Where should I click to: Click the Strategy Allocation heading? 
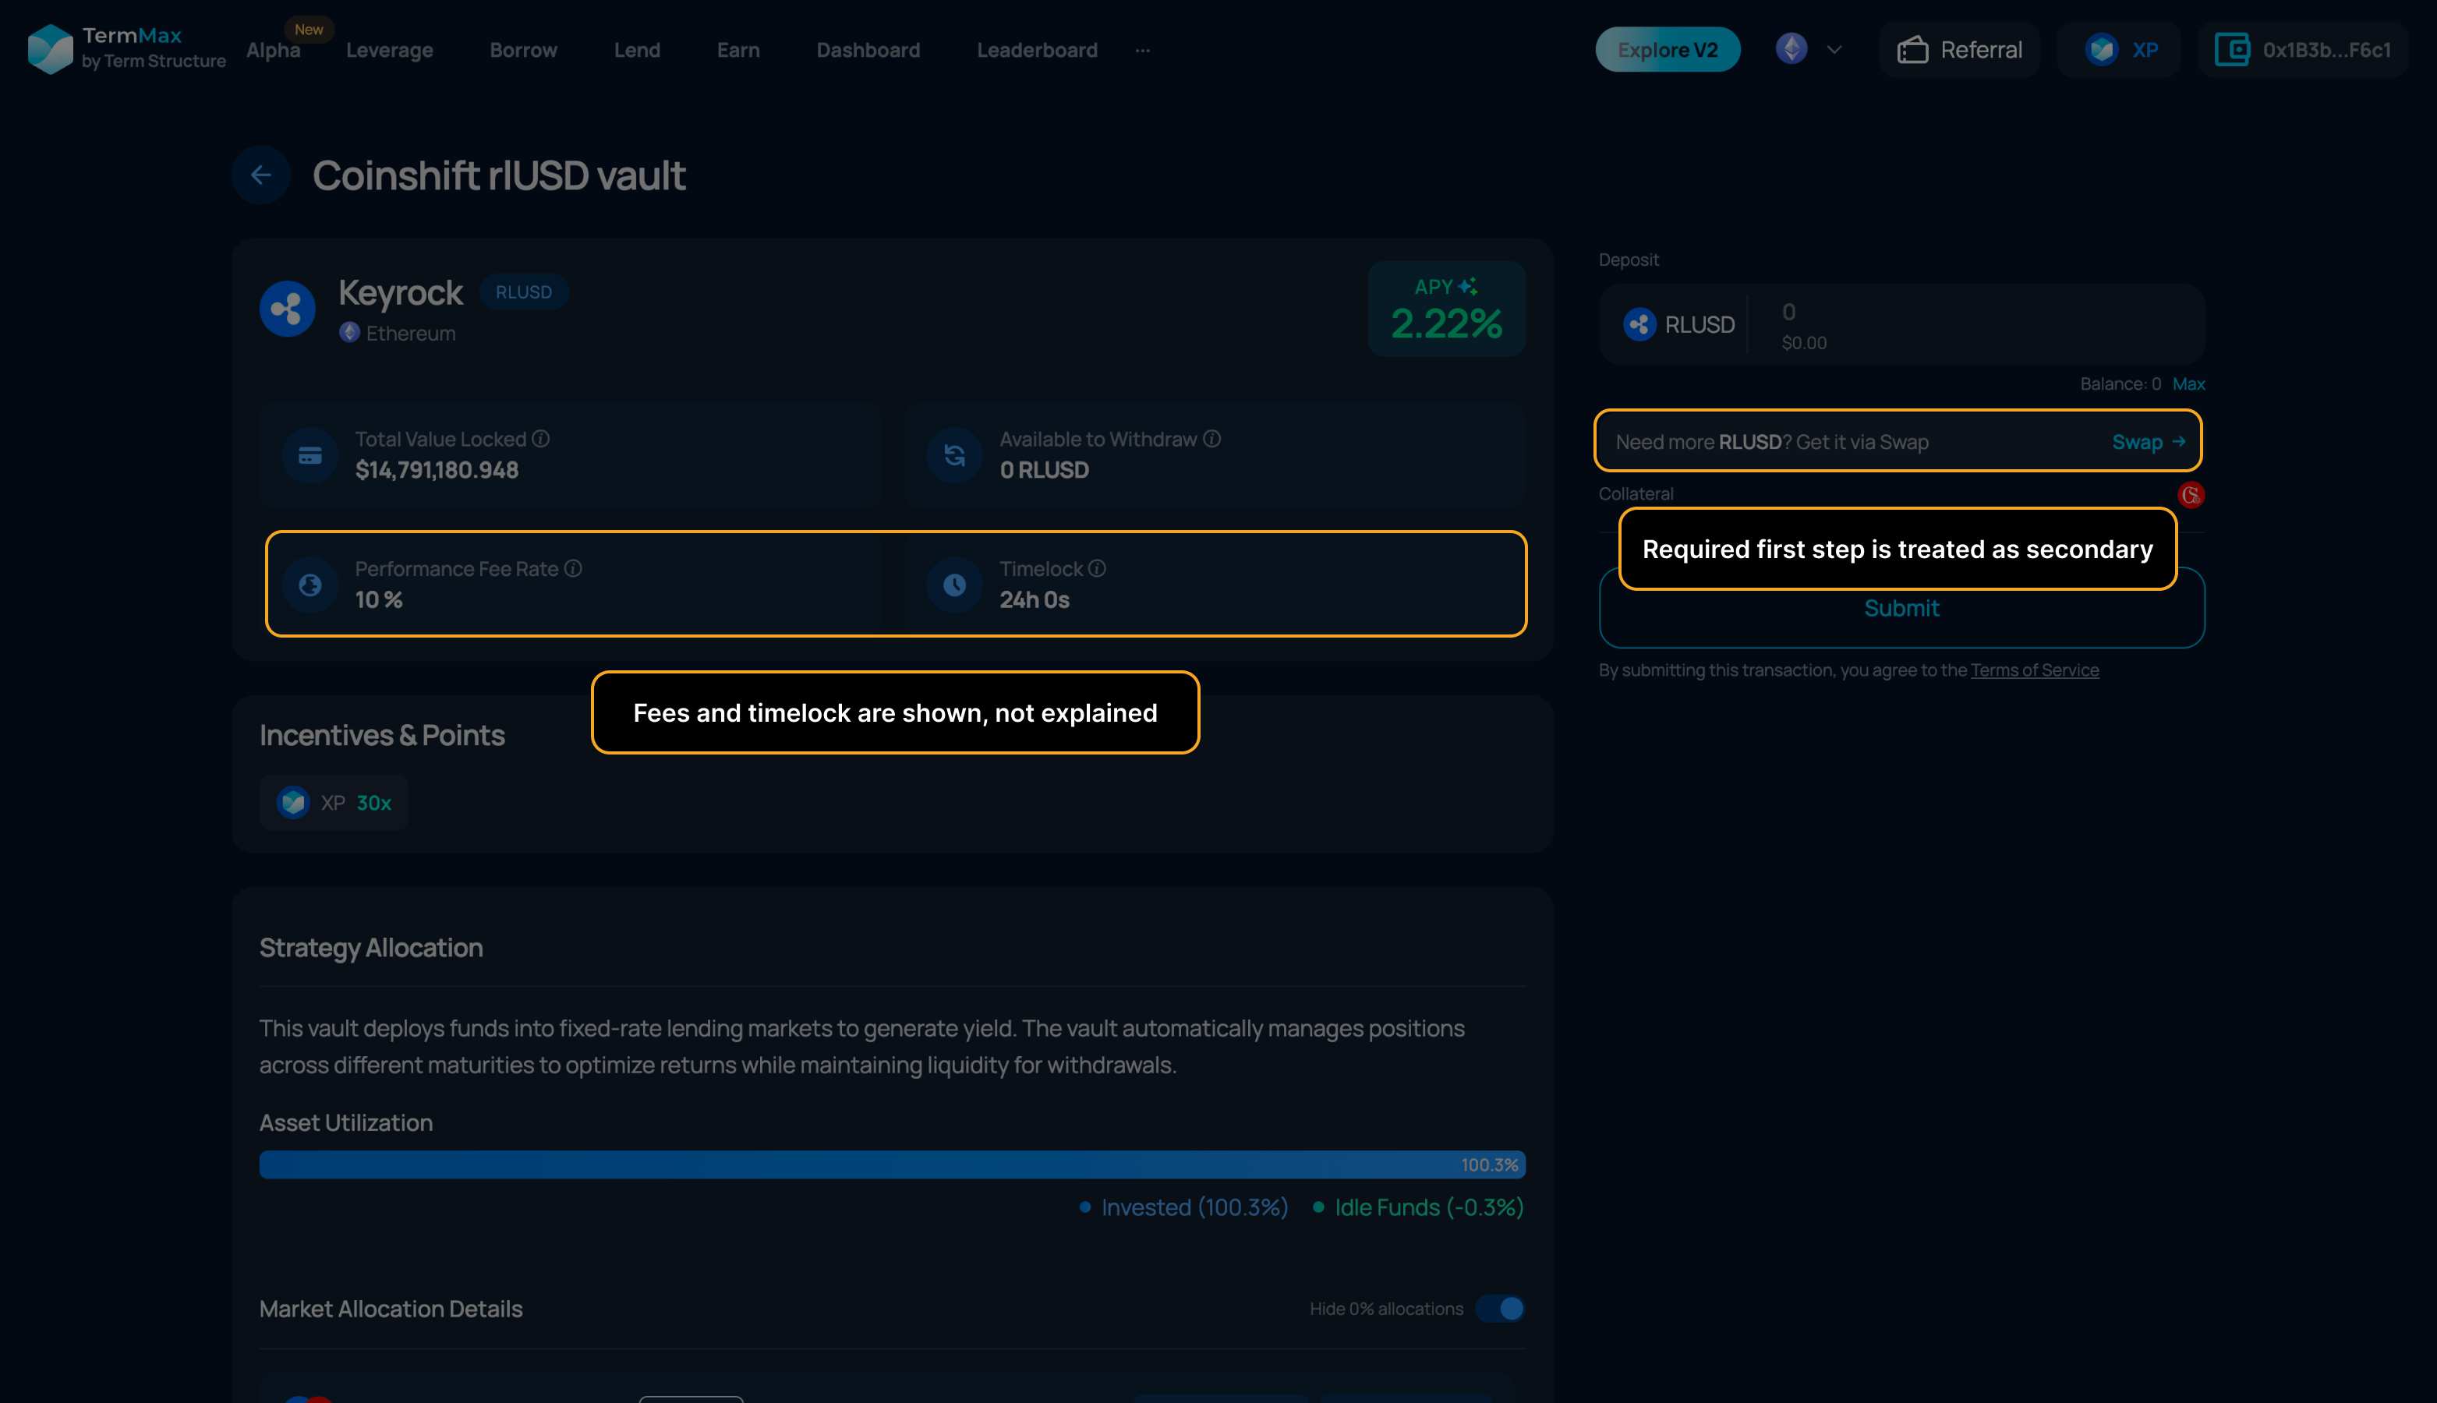pyautogui.click(x=371, y=948)
